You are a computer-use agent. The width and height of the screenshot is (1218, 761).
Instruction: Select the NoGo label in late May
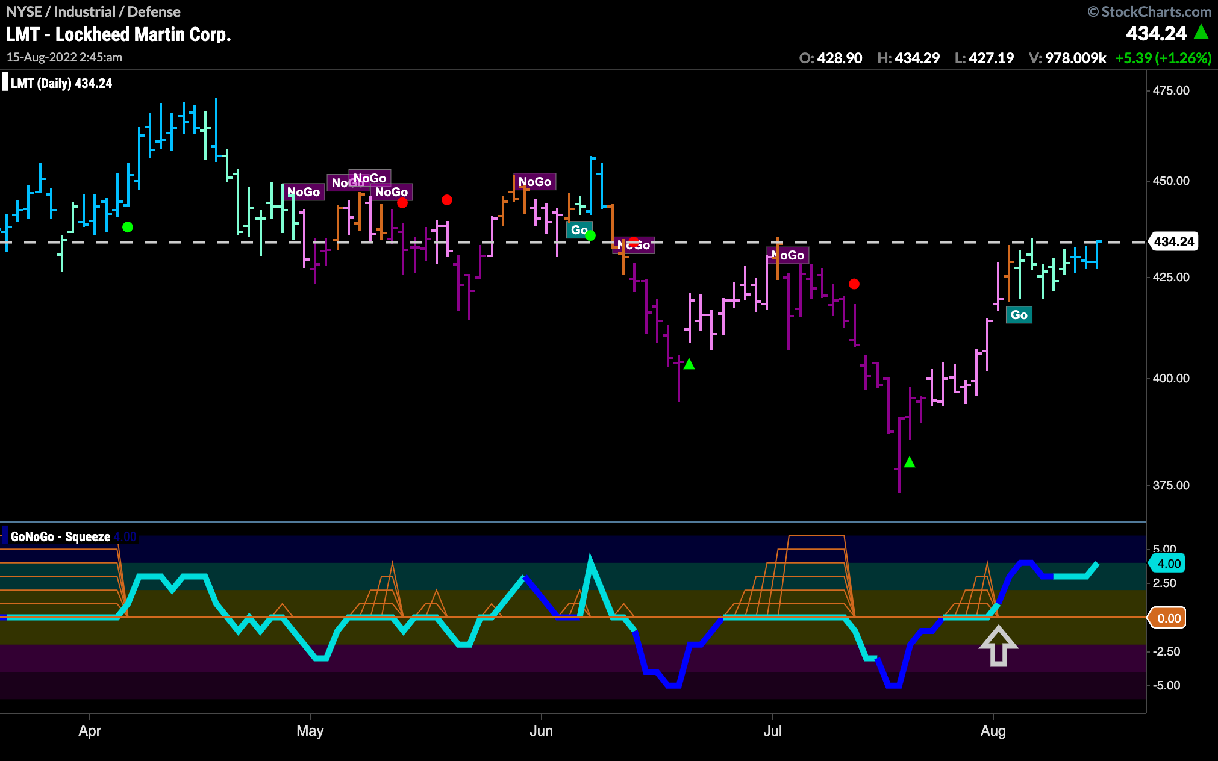pyautogui.click(x=535, y=182)
